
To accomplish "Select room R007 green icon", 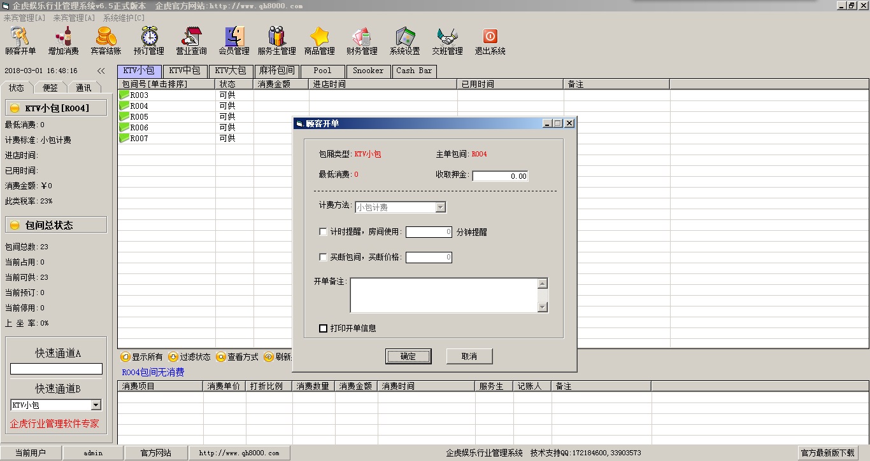I will 124,139.
